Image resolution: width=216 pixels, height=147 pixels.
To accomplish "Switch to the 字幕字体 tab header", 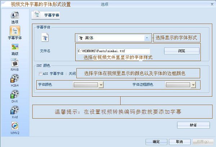I will click(x=46, y=15).
